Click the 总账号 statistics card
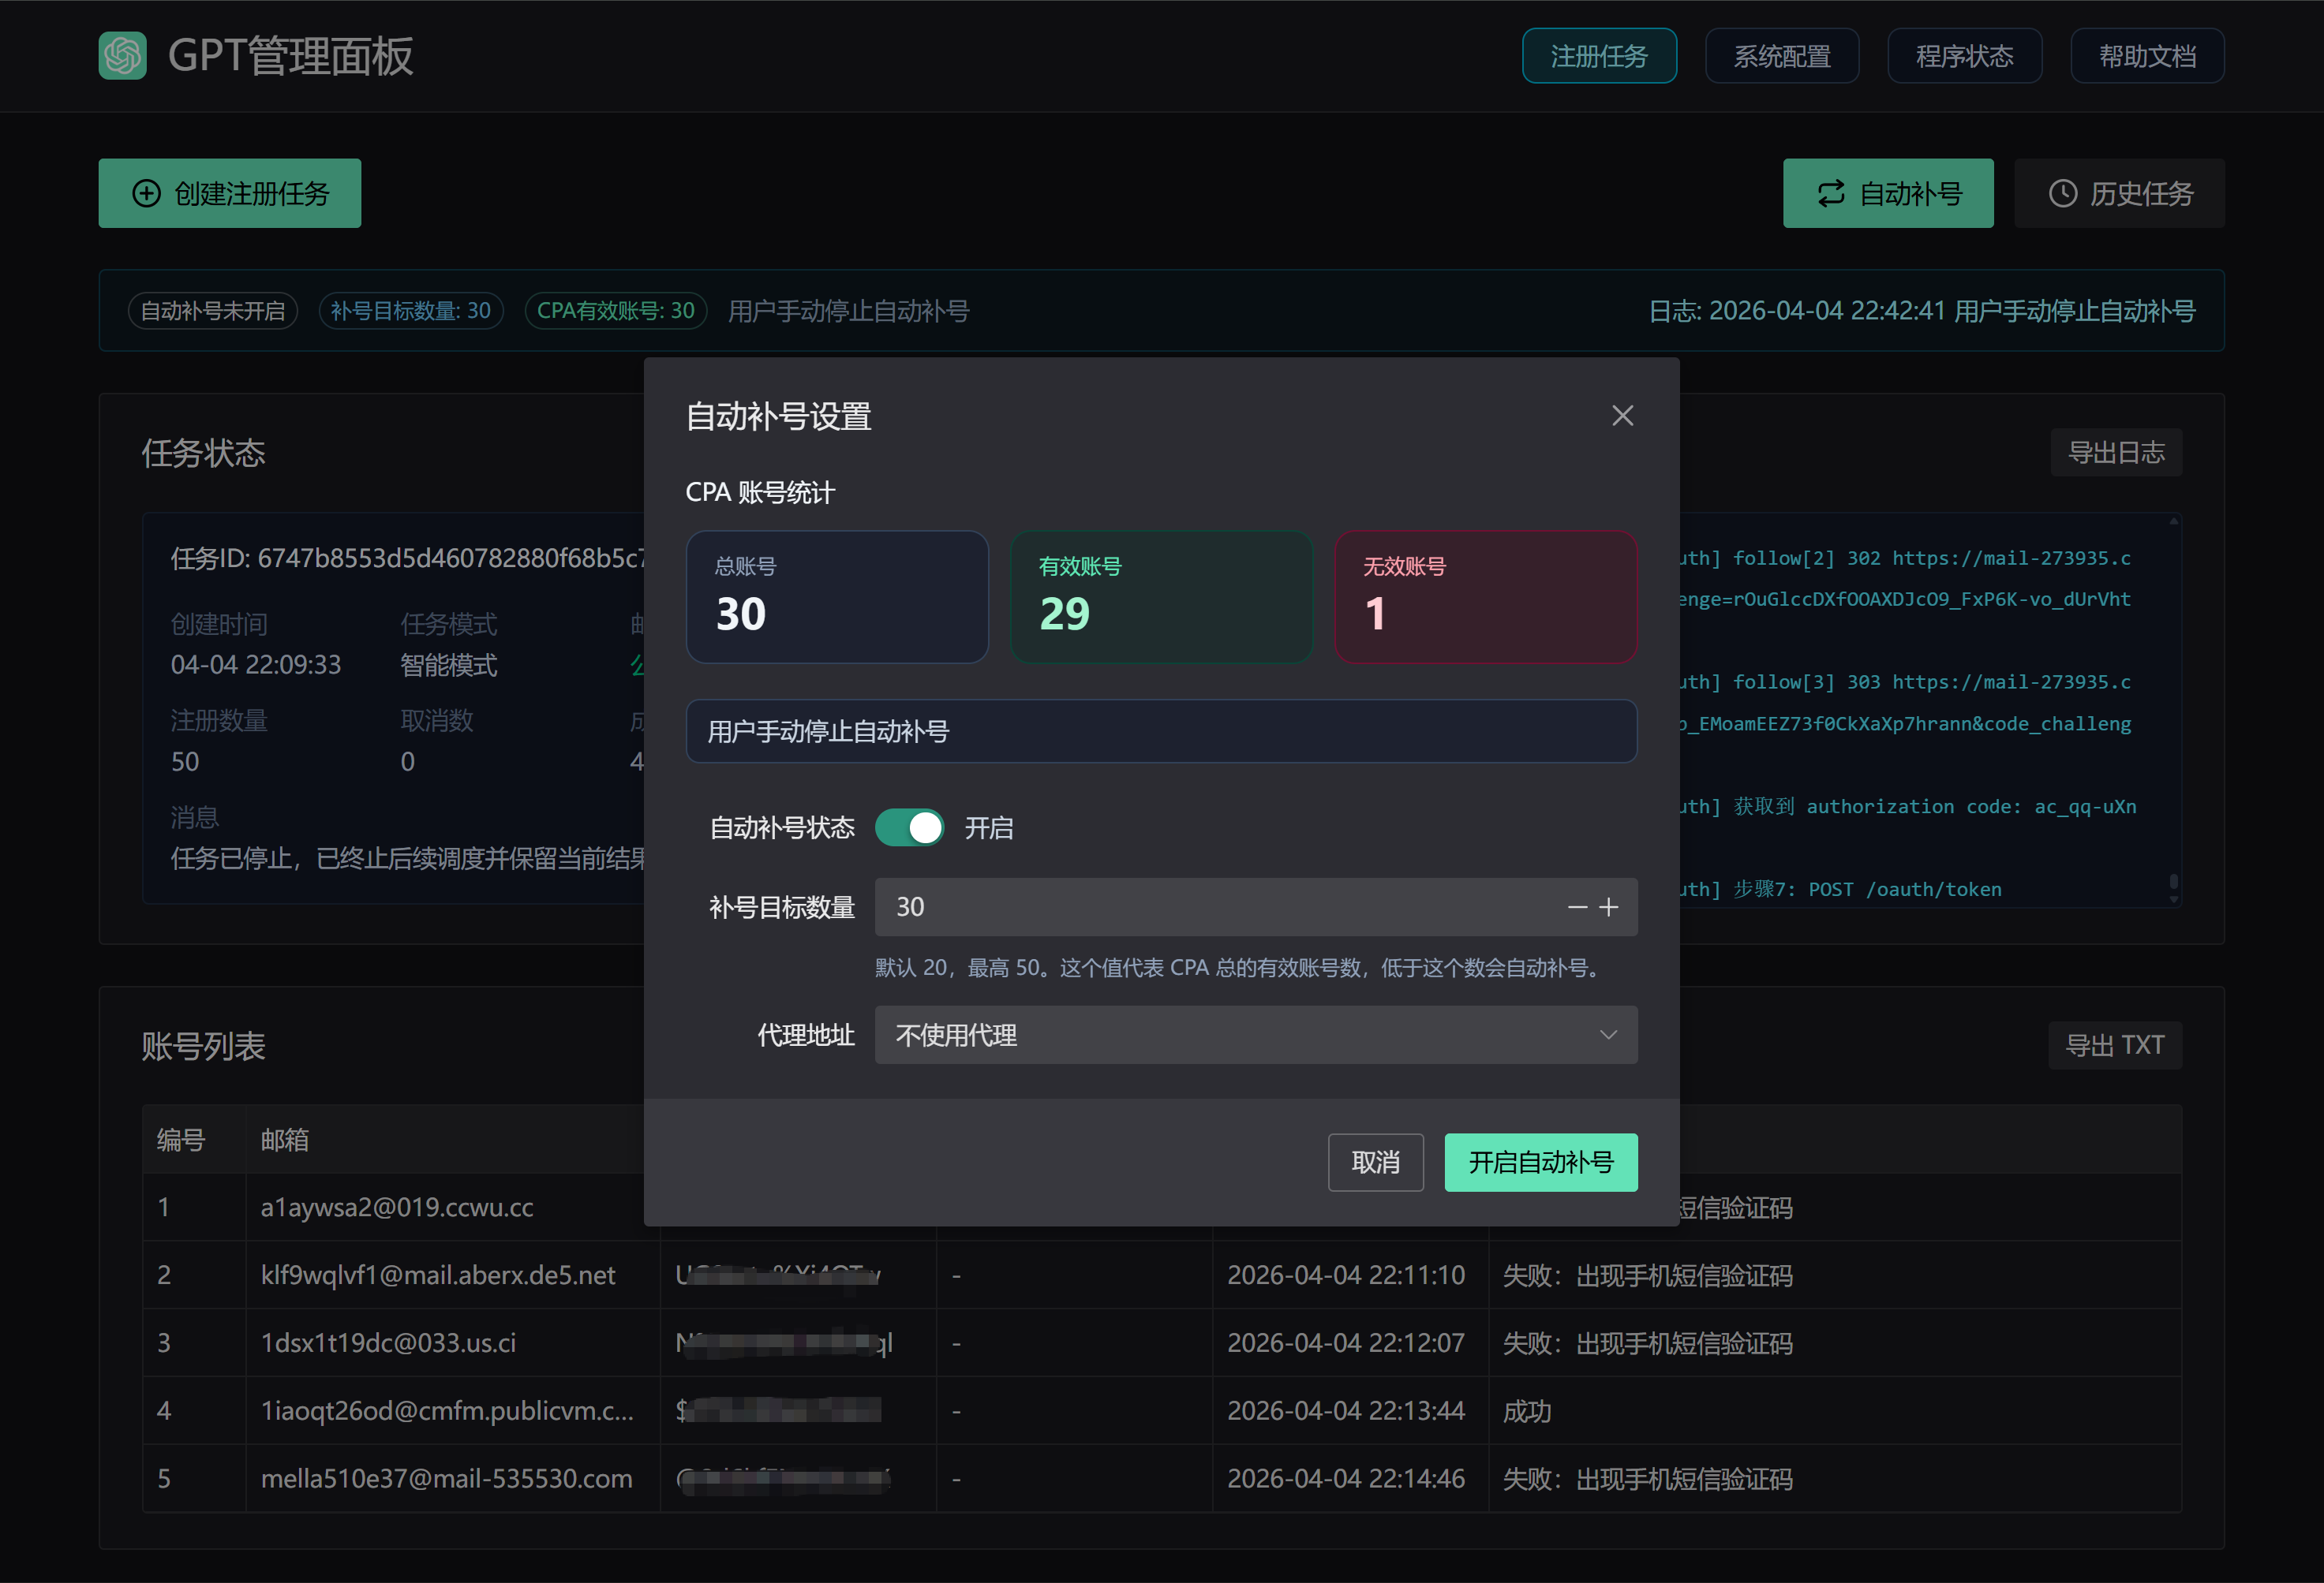The height and width of the screenshot is (1583, 2324). click(x=838, y=598)
